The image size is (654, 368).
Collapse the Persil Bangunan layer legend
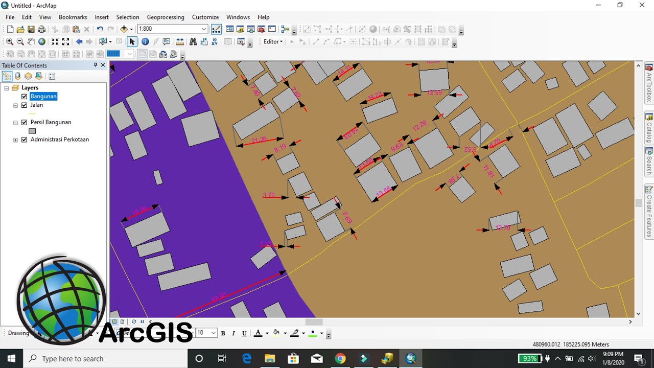15,123
